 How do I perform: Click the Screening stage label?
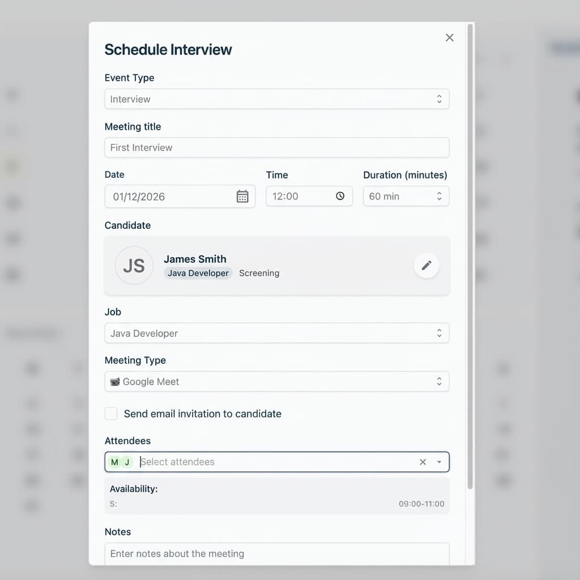(259, 273)
